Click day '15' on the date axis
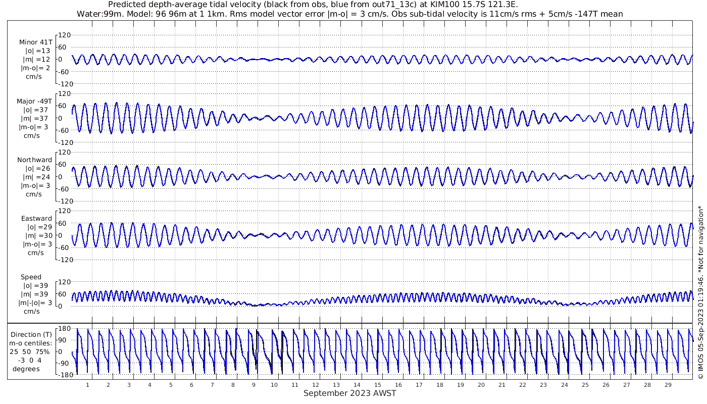Image resolution: width=707 pixels, height=404 pixels. [x=378, y=384]
